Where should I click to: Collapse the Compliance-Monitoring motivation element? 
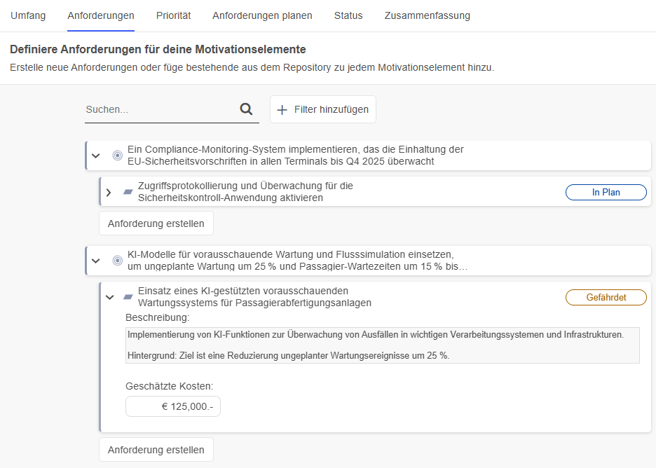click(x=96, y=156)
